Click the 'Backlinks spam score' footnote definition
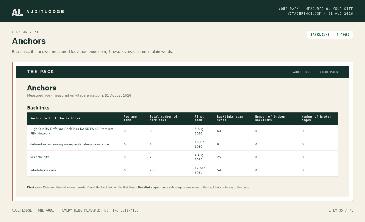This screenshot has width=365, height=222. [194, 187]
